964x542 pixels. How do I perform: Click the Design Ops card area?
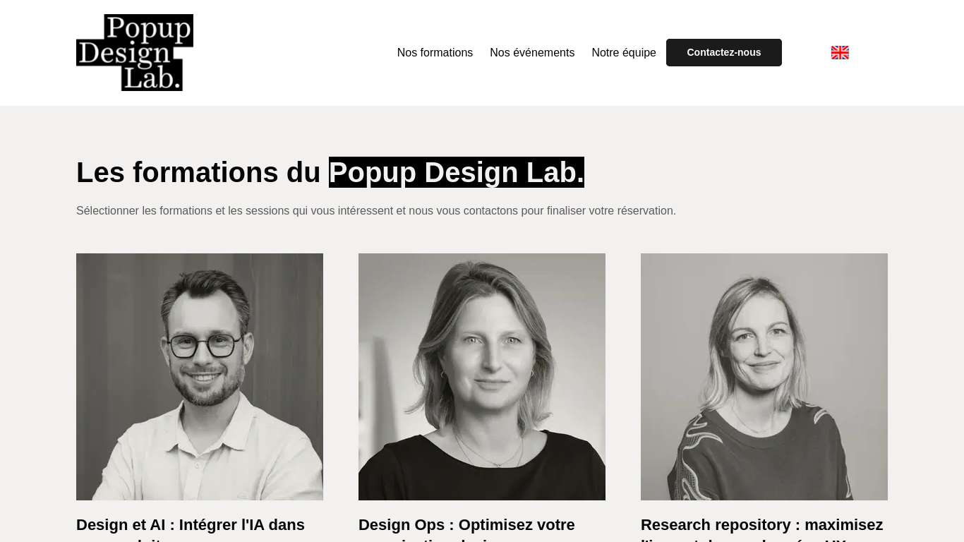pos(482,395)
